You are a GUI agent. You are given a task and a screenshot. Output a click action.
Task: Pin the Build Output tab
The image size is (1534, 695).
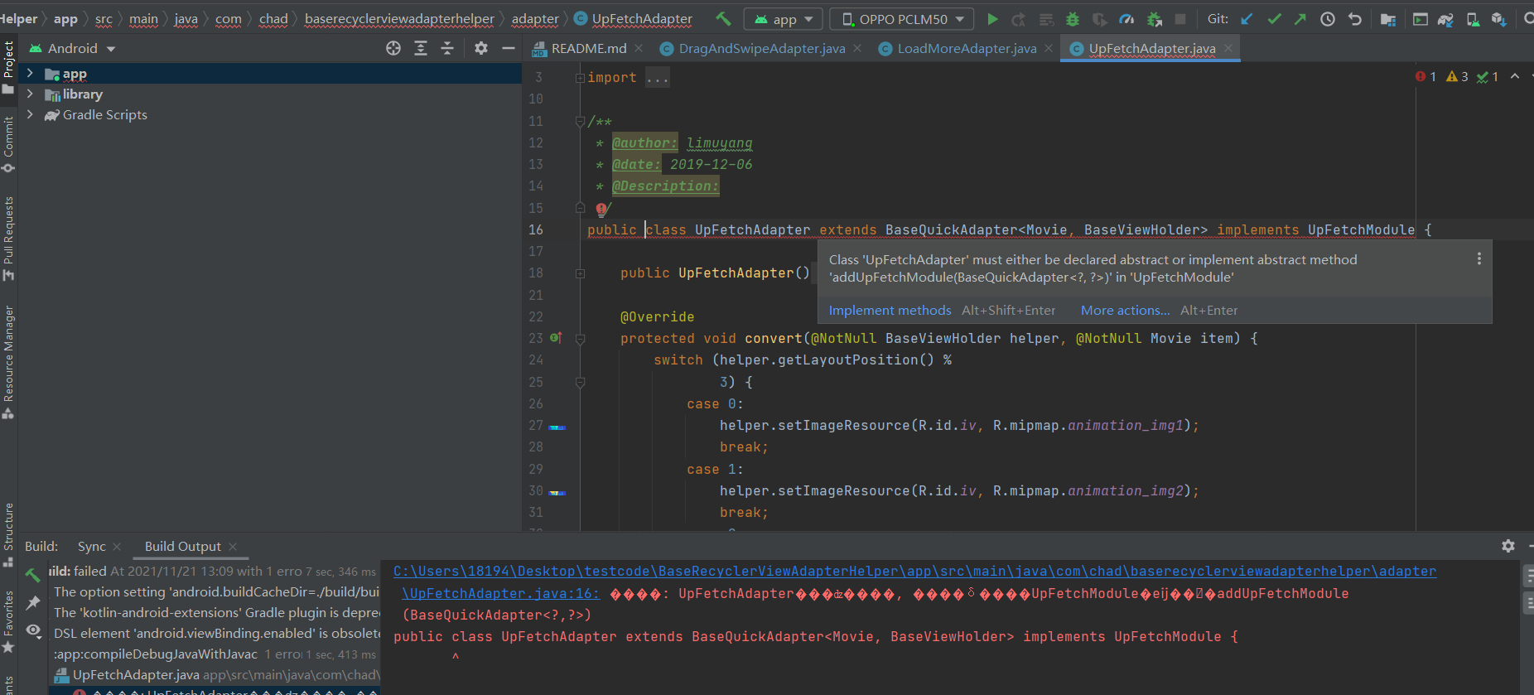pos(33,602)
